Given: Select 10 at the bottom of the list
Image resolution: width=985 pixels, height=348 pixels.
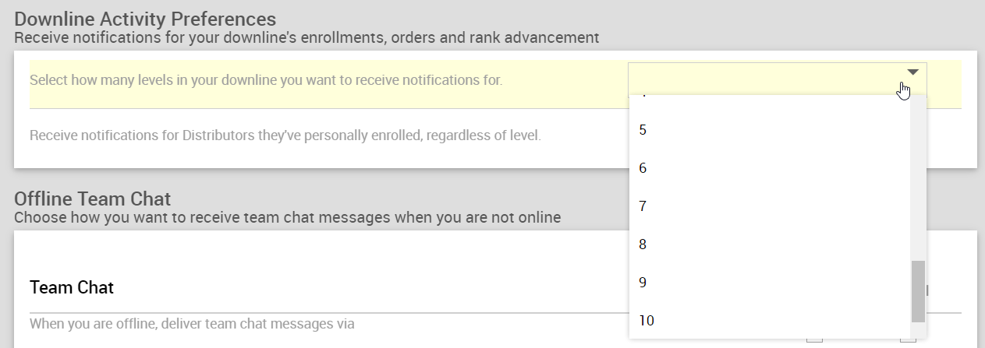Looking at the screenshot, I should [x=647, y=321].
